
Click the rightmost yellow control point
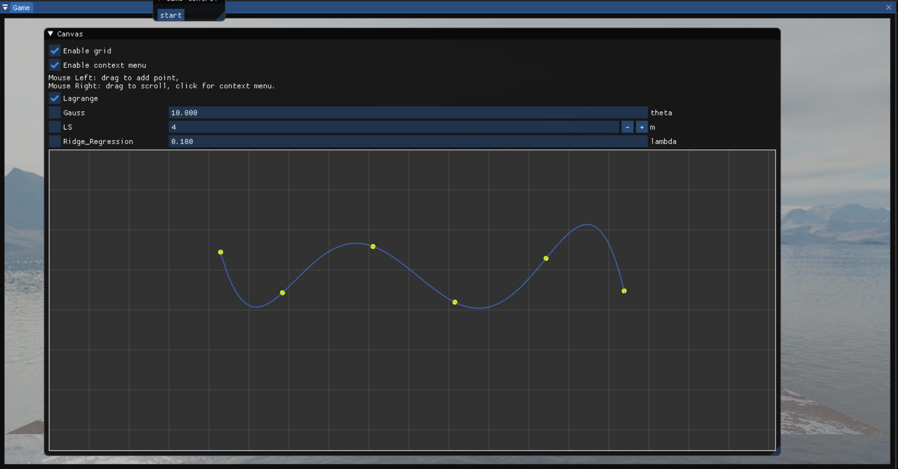click(x=624, y=290)
